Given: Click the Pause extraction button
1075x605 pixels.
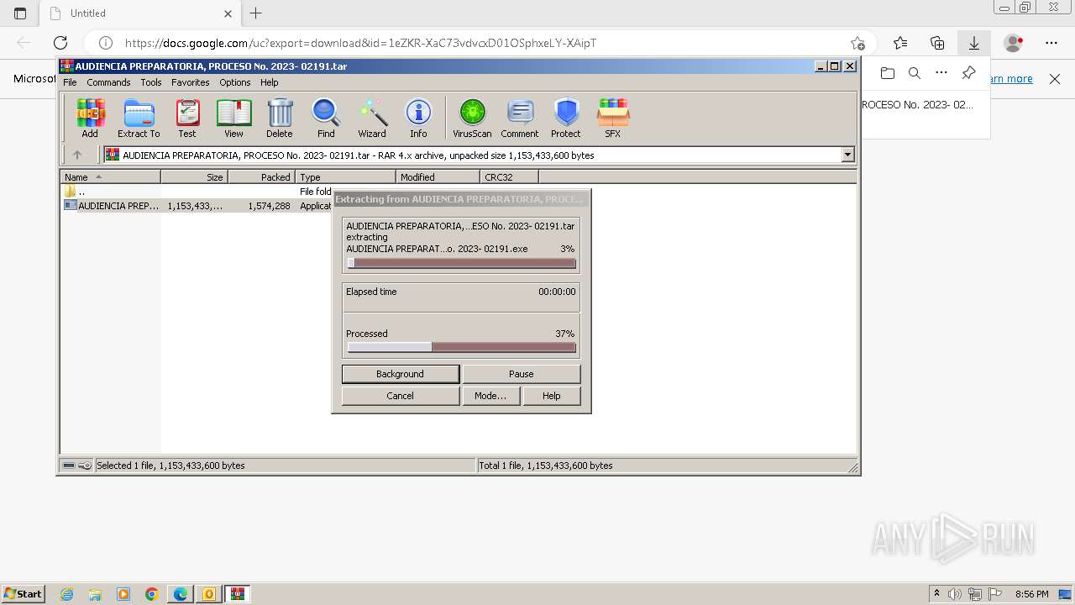Looking at the screenshot, I should click(x=521, y=374).
